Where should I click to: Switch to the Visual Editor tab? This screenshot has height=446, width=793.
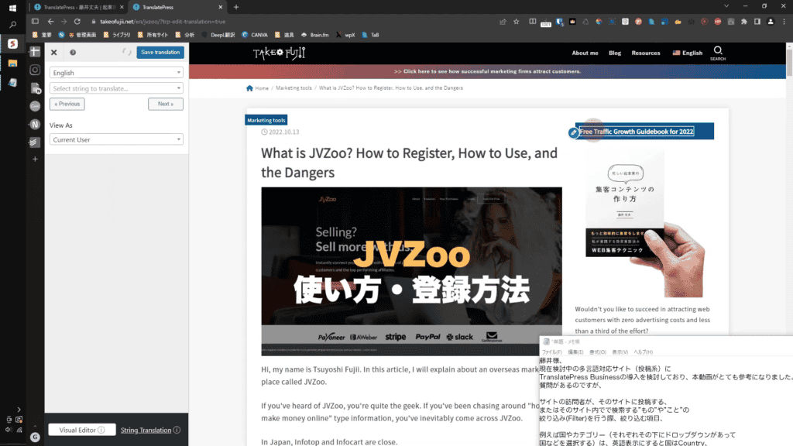82,430
